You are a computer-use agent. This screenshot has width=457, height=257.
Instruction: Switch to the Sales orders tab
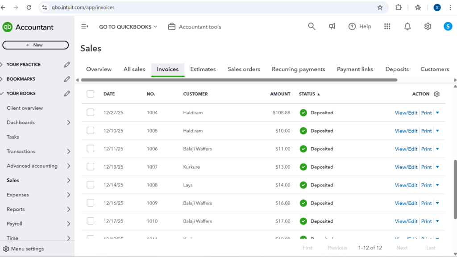point(244,69)
